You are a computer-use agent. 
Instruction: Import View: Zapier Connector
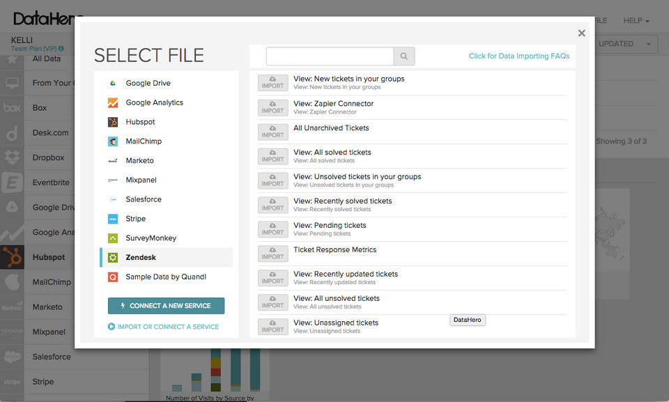click(273, 107)
